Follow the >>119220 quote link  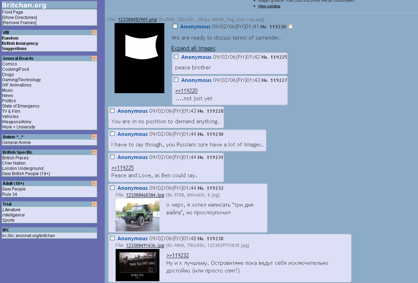pyautogui.click(x=186, y=91)
